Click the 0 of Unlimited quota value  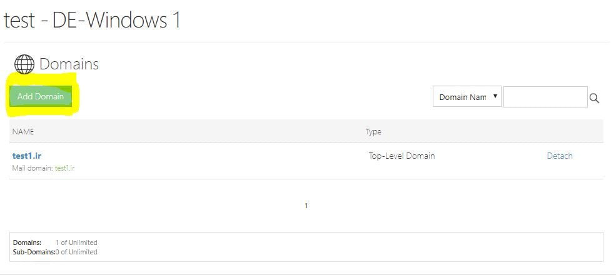click(76, 252)
